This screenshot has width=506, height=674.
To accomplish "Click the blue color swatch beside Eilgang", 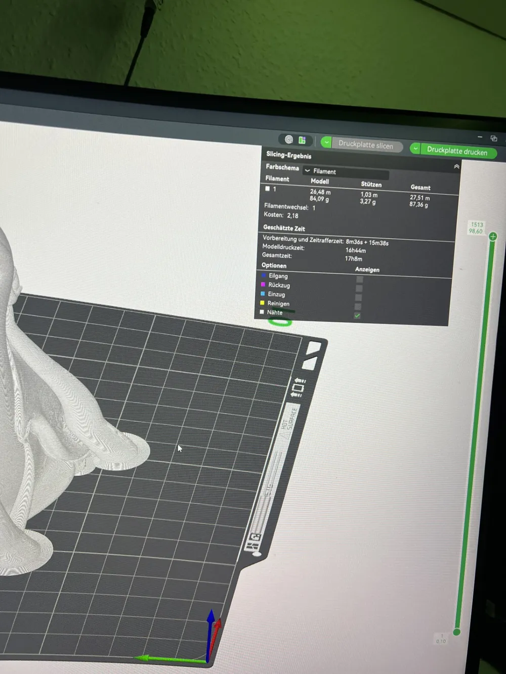I will 264,276.
